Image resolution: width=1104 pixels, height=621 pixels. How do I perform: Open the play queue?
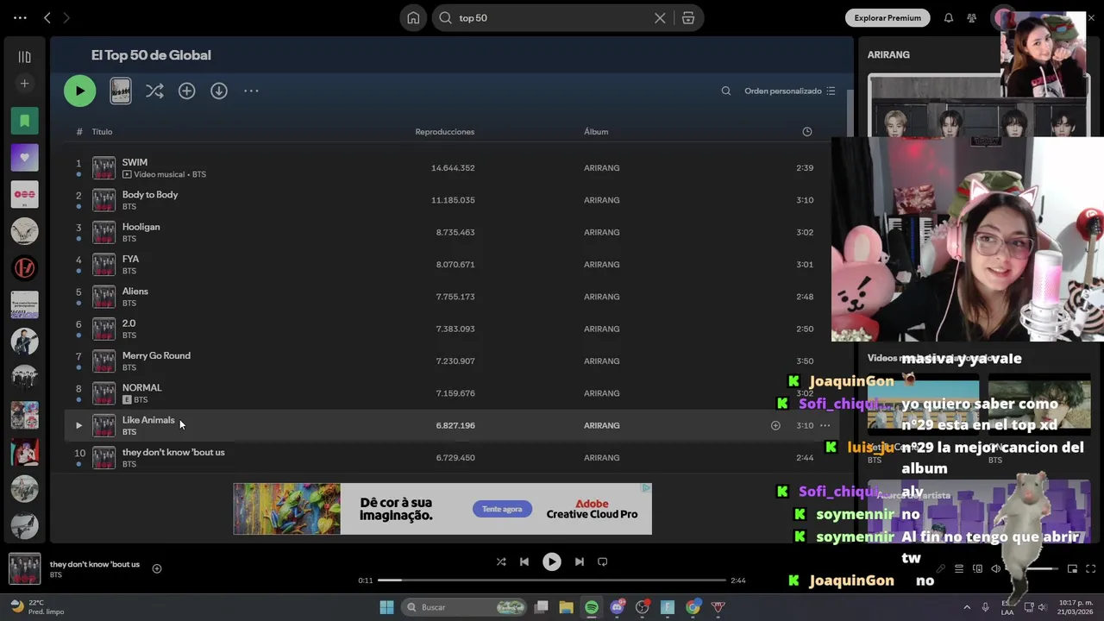pyautogui.click(x=959, y=568)
